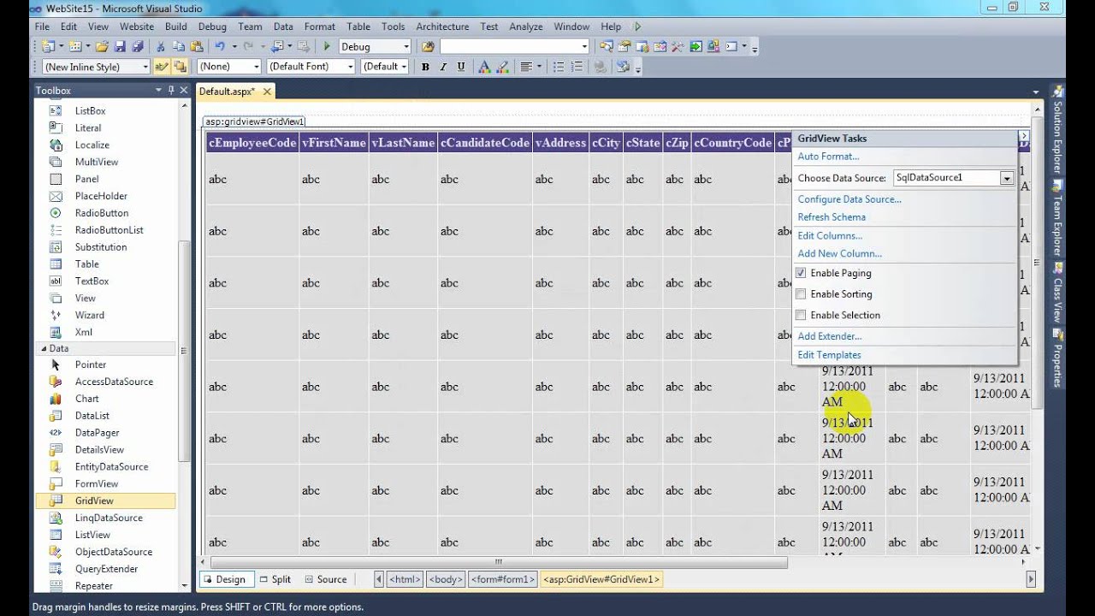Click the RadioButton icon in the Toolbox

click(56, 213)
